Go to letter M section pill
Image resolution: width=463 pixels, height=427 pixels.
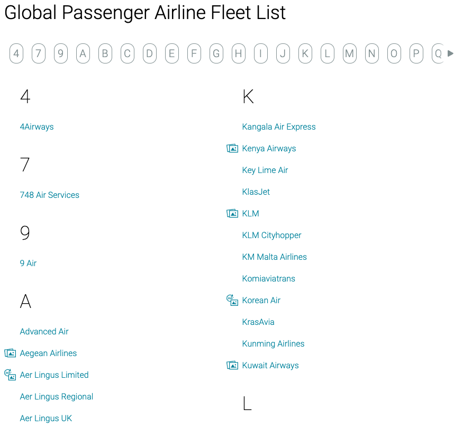point(350,53)
